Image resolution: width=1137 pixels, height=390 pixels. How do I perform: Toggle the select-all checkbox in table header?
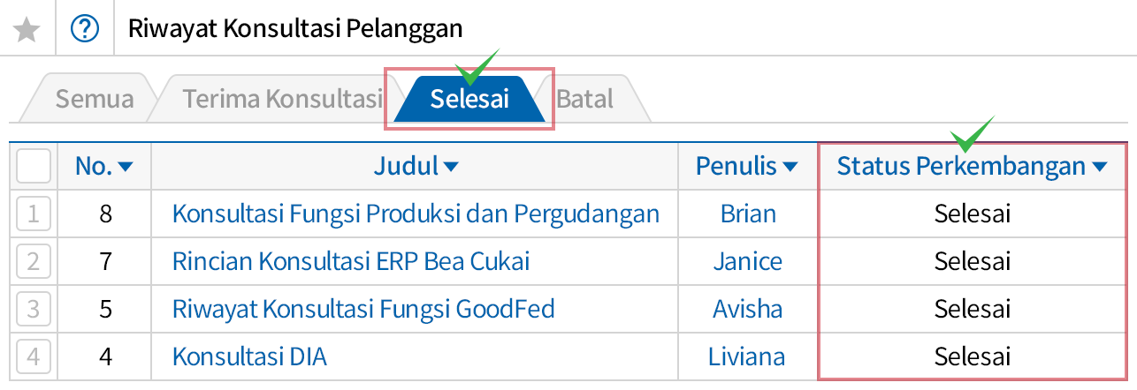(34, 165)
